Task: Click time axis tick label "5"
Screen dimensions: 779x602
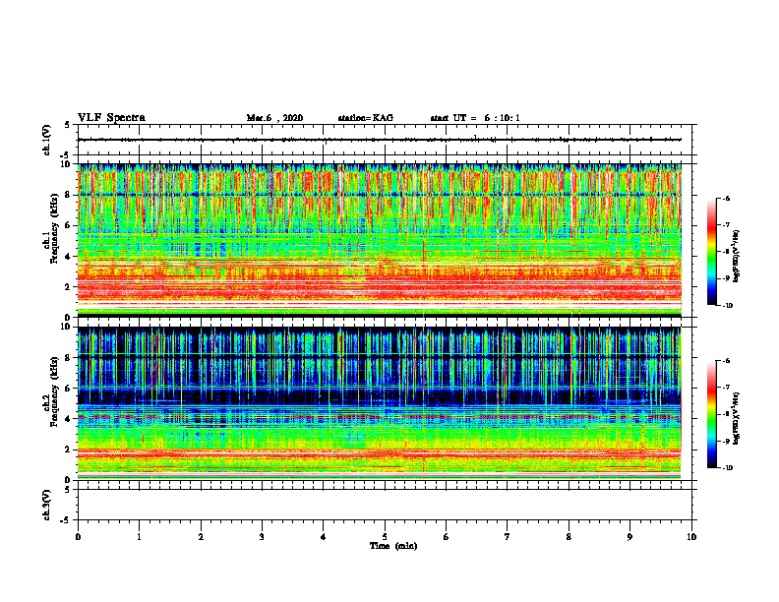Action: [x=385, y=537]
